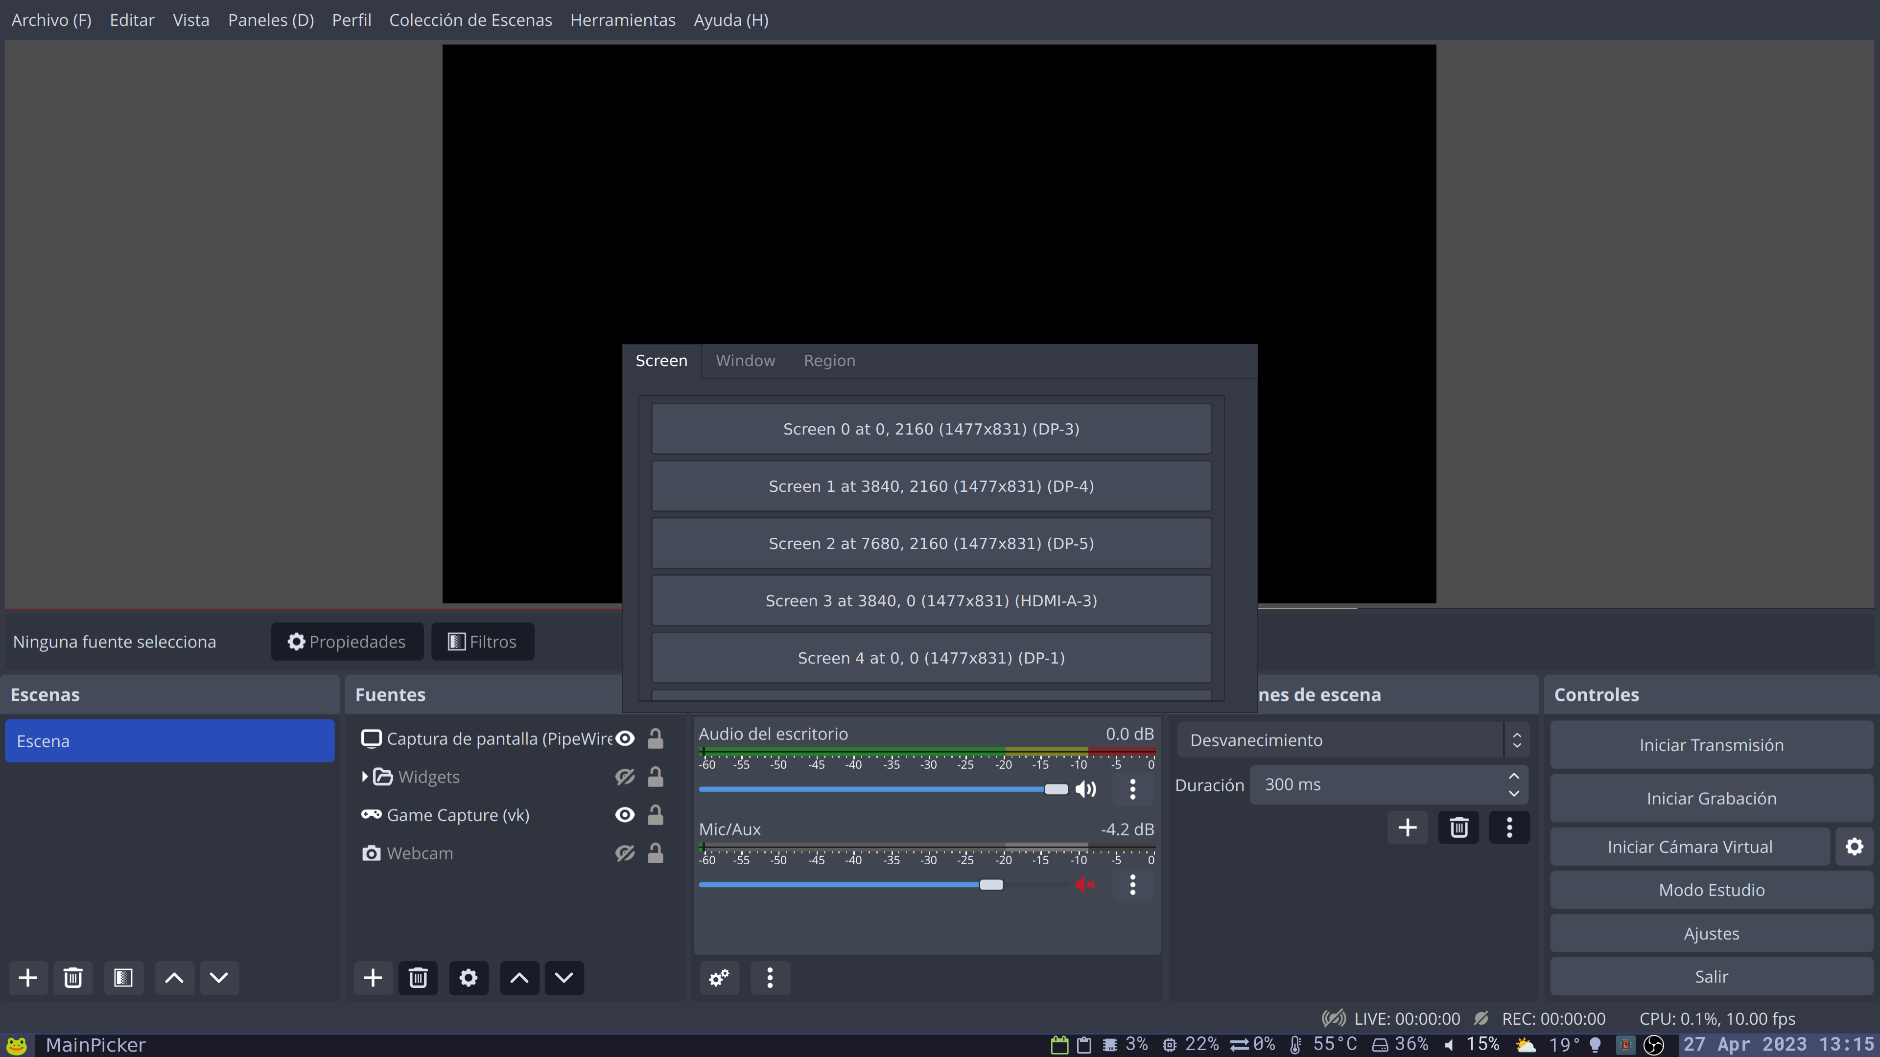Adjust the Audio del escritorio volume slider
1880x1057 pixels.
[1056, 789]
